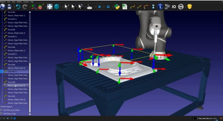Undo the last action with the blue arrow

pyautogui.click(x=18, y=7)
